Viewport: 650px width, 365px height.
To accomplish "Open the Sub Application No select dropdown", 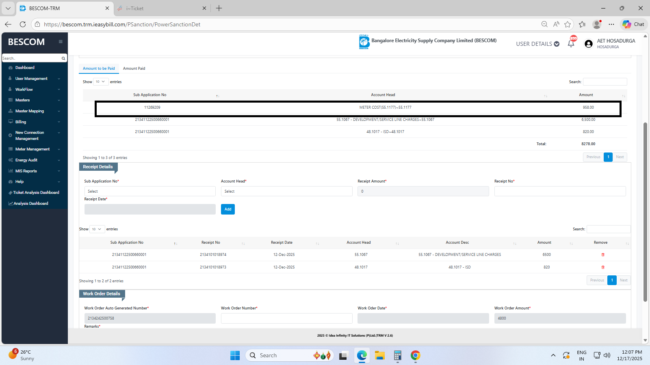I will pyautogui.click(x=149, y=191).
